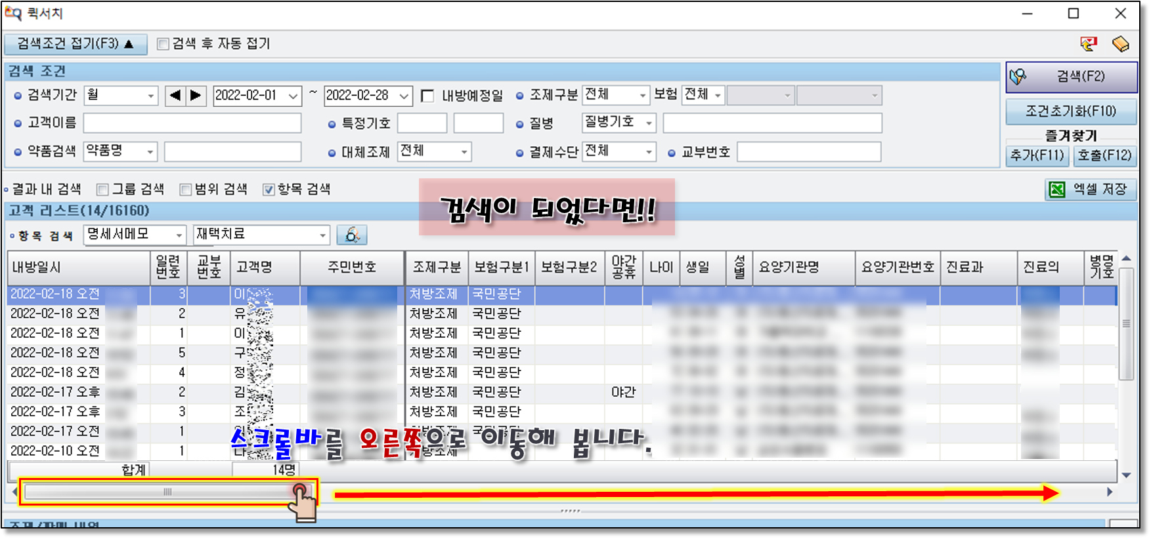Toggle the 내방예정일 checkbox

(x=427, y=96)
